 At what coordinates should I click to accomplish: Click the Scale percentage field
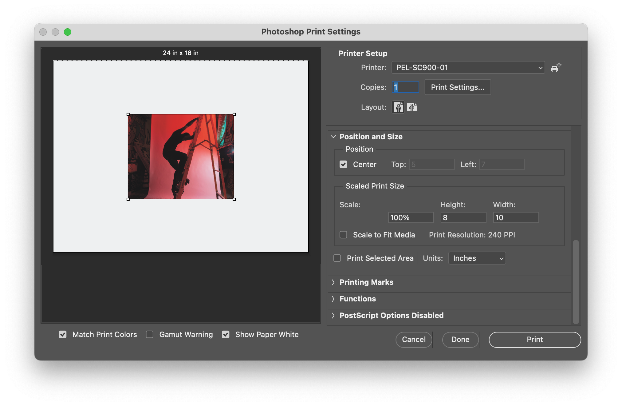tap(411, 218)
